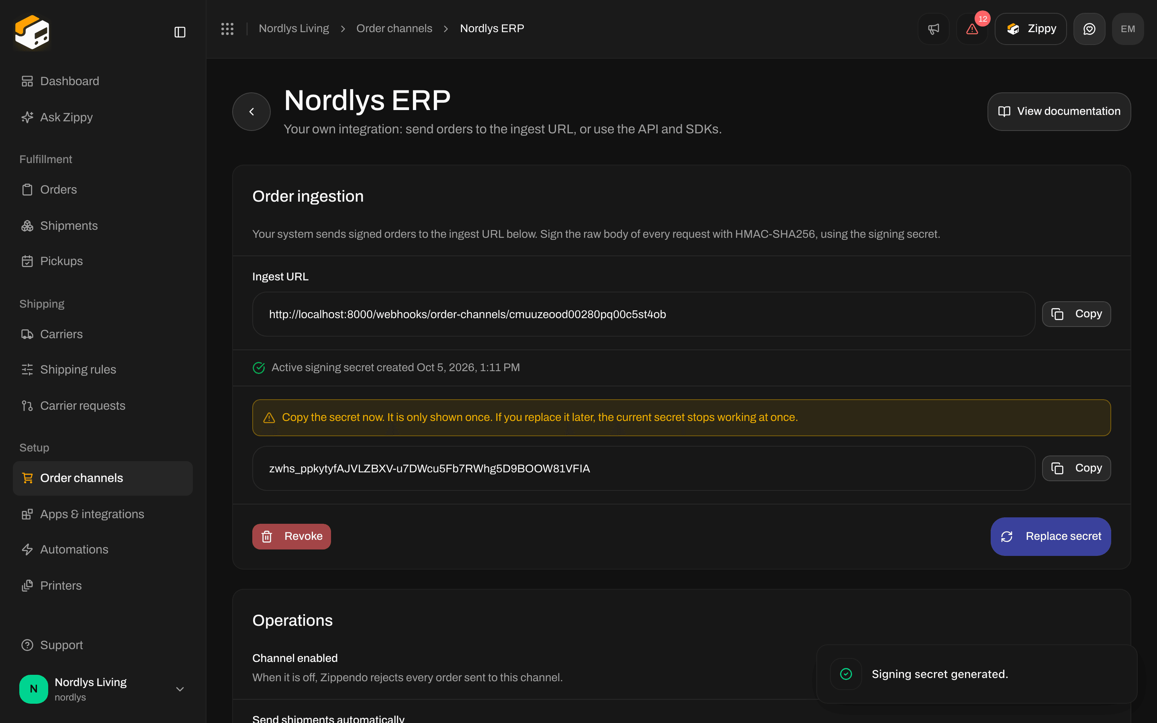Open alerts icon with 12 badge

click(972, 29)
